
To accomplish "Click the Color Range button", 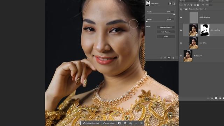I will tap(166, 32).
